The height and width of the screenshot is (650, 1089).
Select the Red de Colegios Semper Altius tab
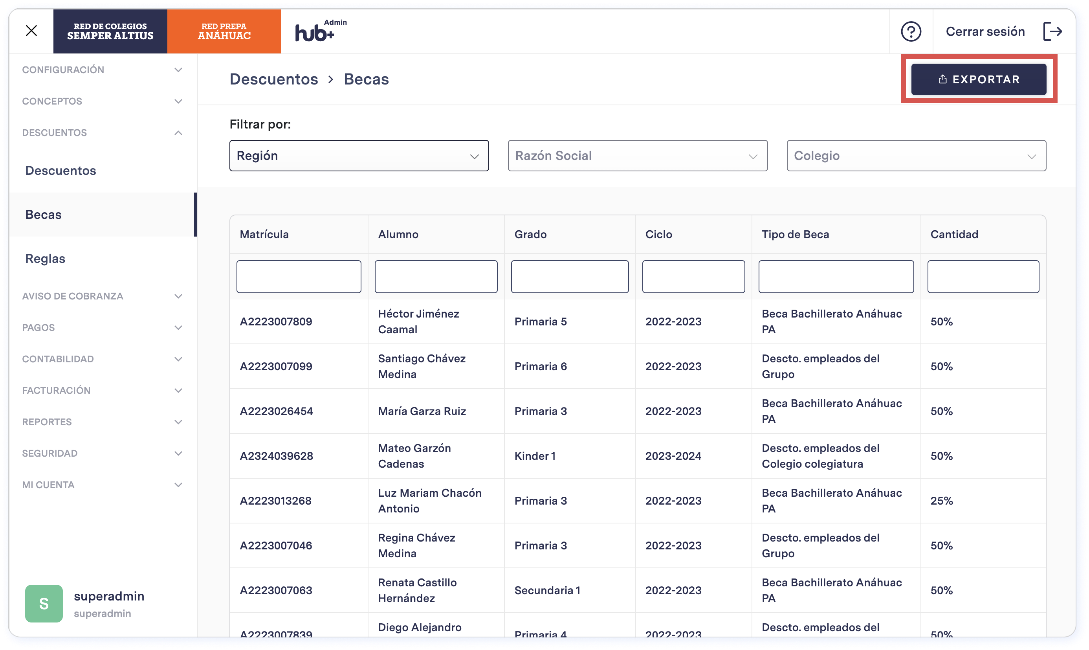(x=110, y=31)
